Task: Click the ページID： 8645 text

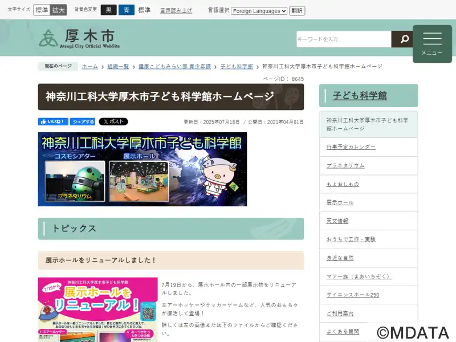Action: [283, 79]
